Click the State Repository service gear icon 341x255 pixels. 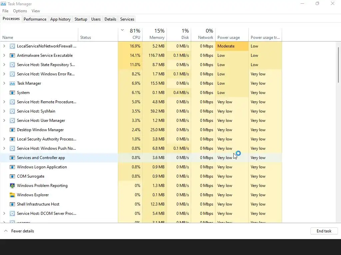[12, 65]
